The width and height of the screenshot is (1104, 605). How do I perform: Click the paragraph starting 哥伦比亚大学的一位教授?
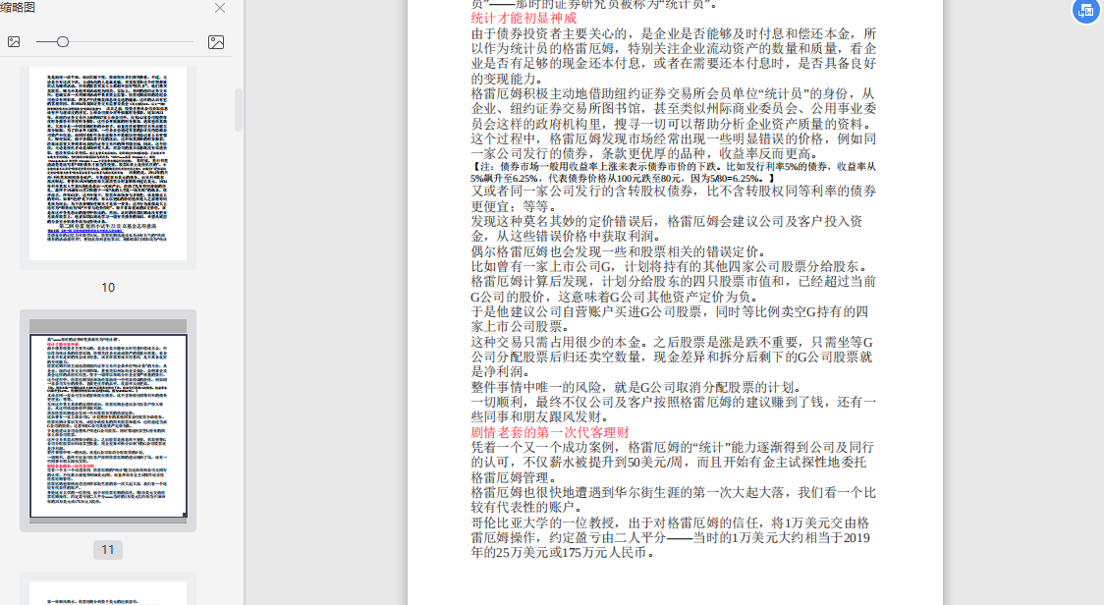[x=671, y=538]
